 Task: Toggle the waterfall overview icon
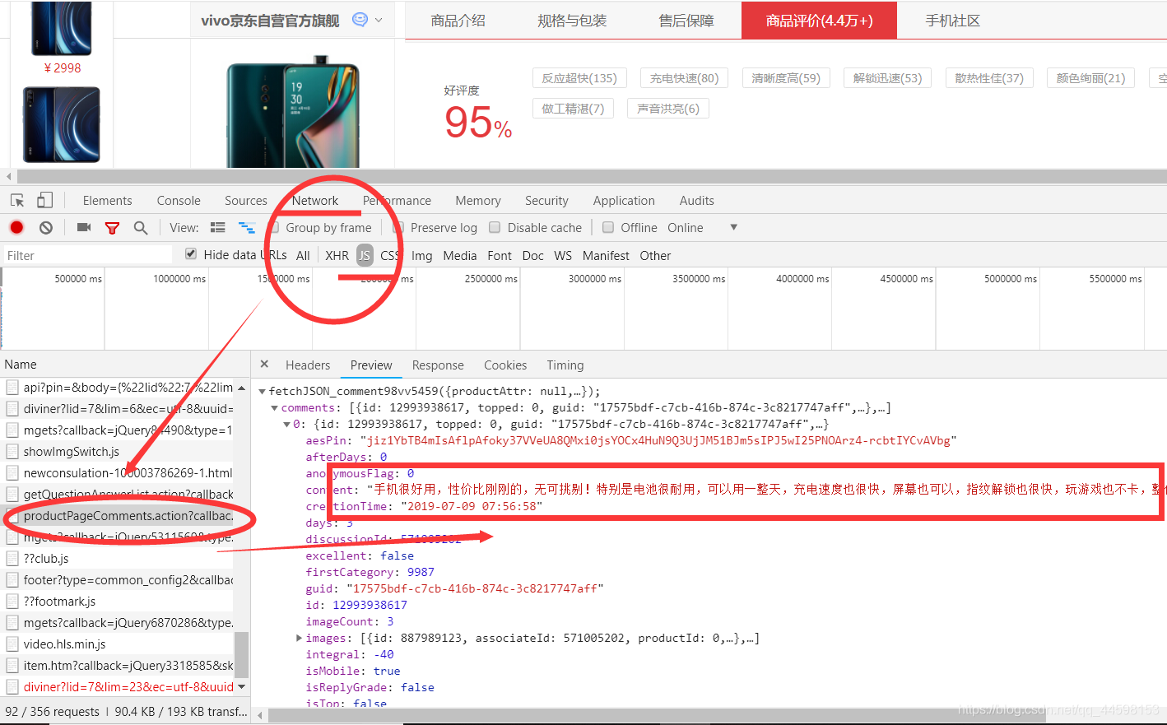click(x=247, y=228)
